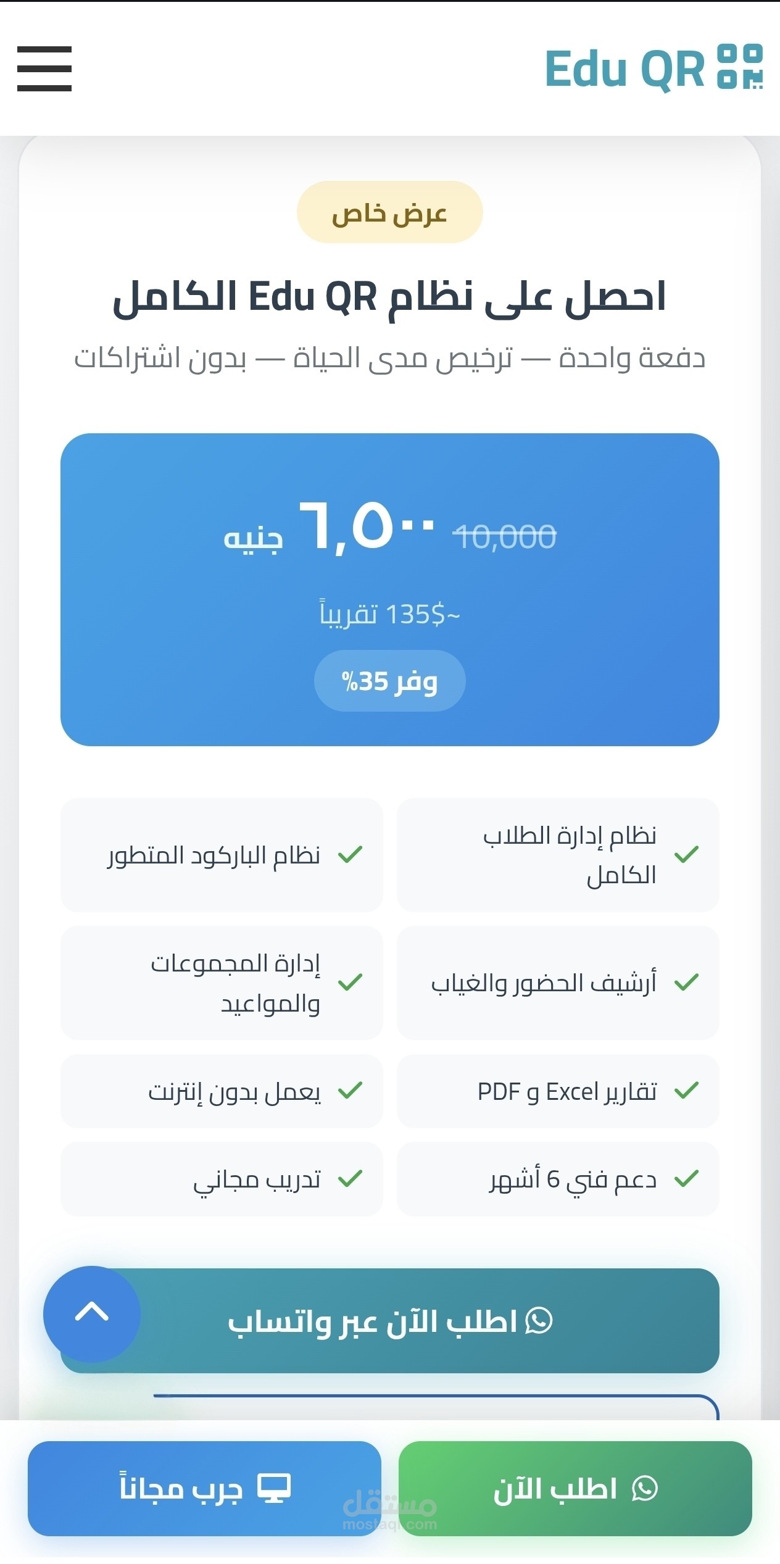Click checkmark beside يعمل بدون إنترنت

point(350,1091)
